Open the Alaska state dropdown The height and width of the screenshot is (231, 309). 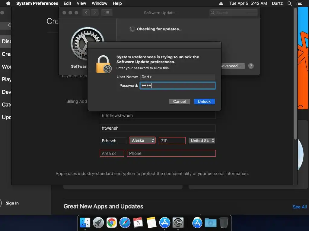[142, 140]
